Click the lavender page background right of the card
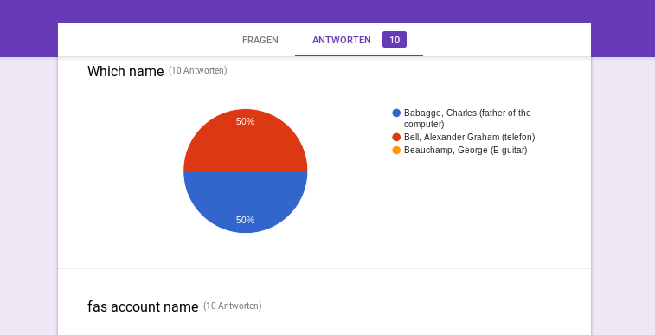This screenshot has height=335, width=655. click(x=623, y=196)
